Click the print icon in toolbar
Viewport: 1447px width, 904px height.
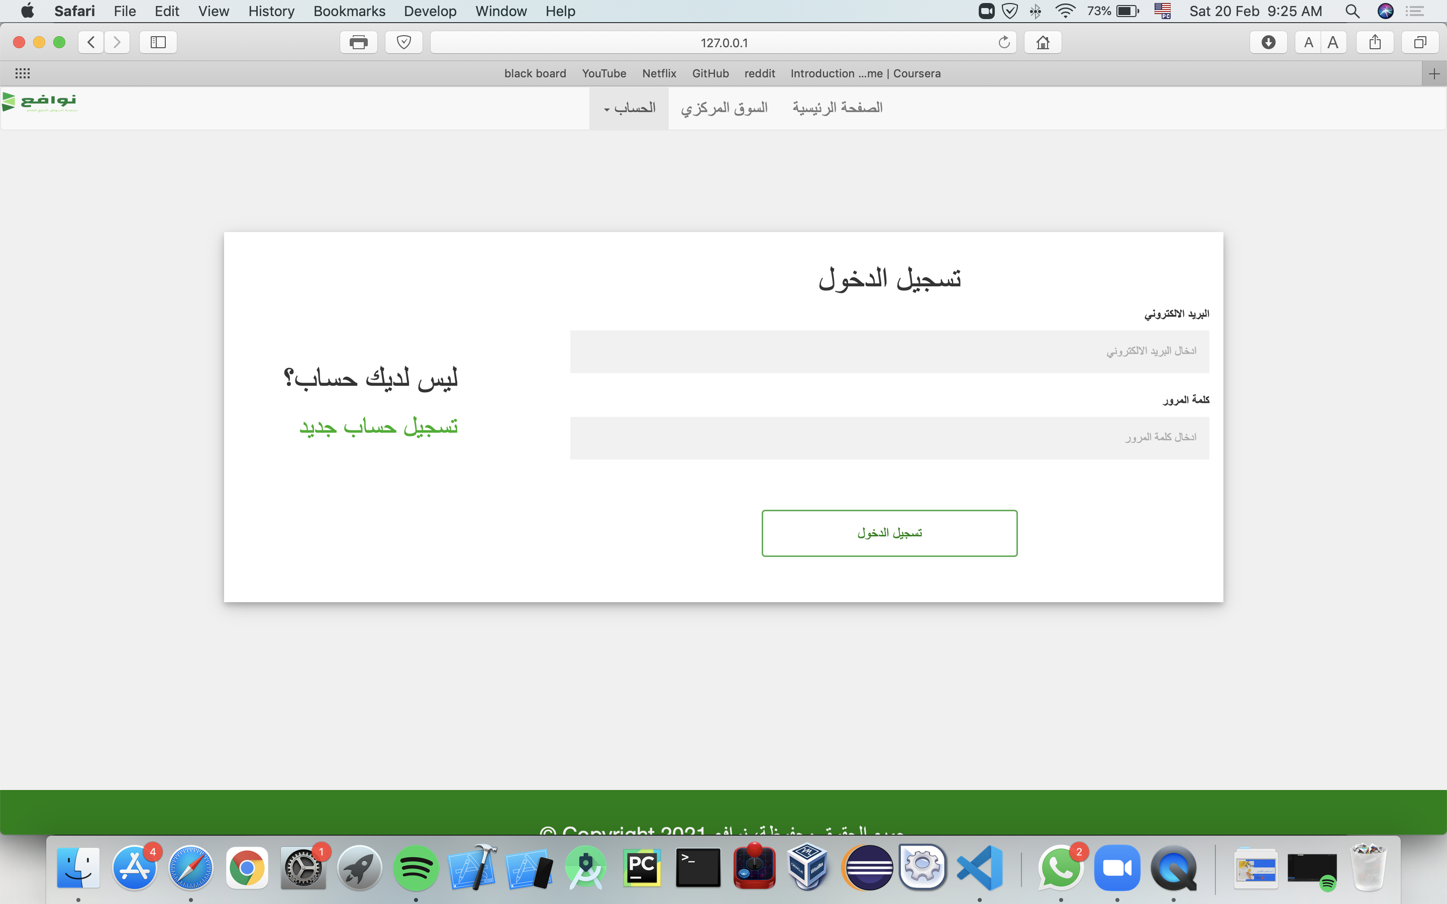pyautogui.click(x=358, y=43)
